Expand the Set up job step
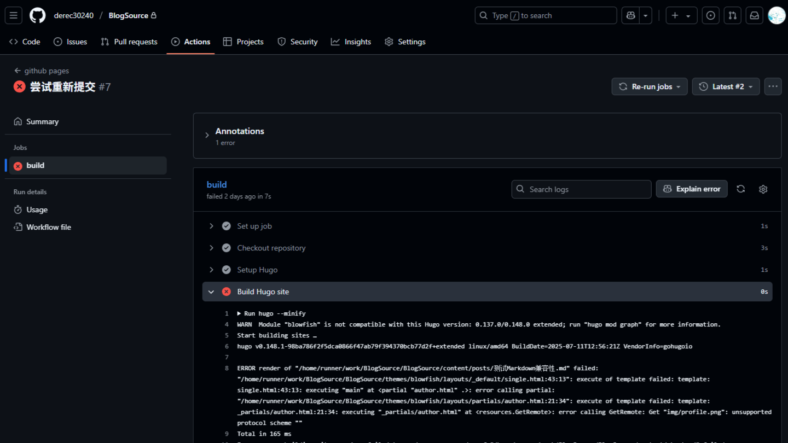The image size is (788, 443). (487, 226)
